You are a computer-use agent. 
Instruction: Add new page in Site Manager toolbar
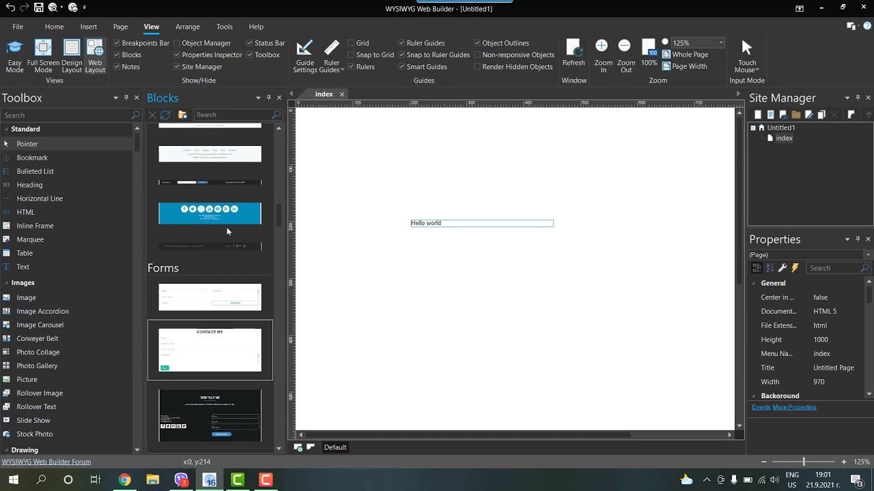[757, 115]
